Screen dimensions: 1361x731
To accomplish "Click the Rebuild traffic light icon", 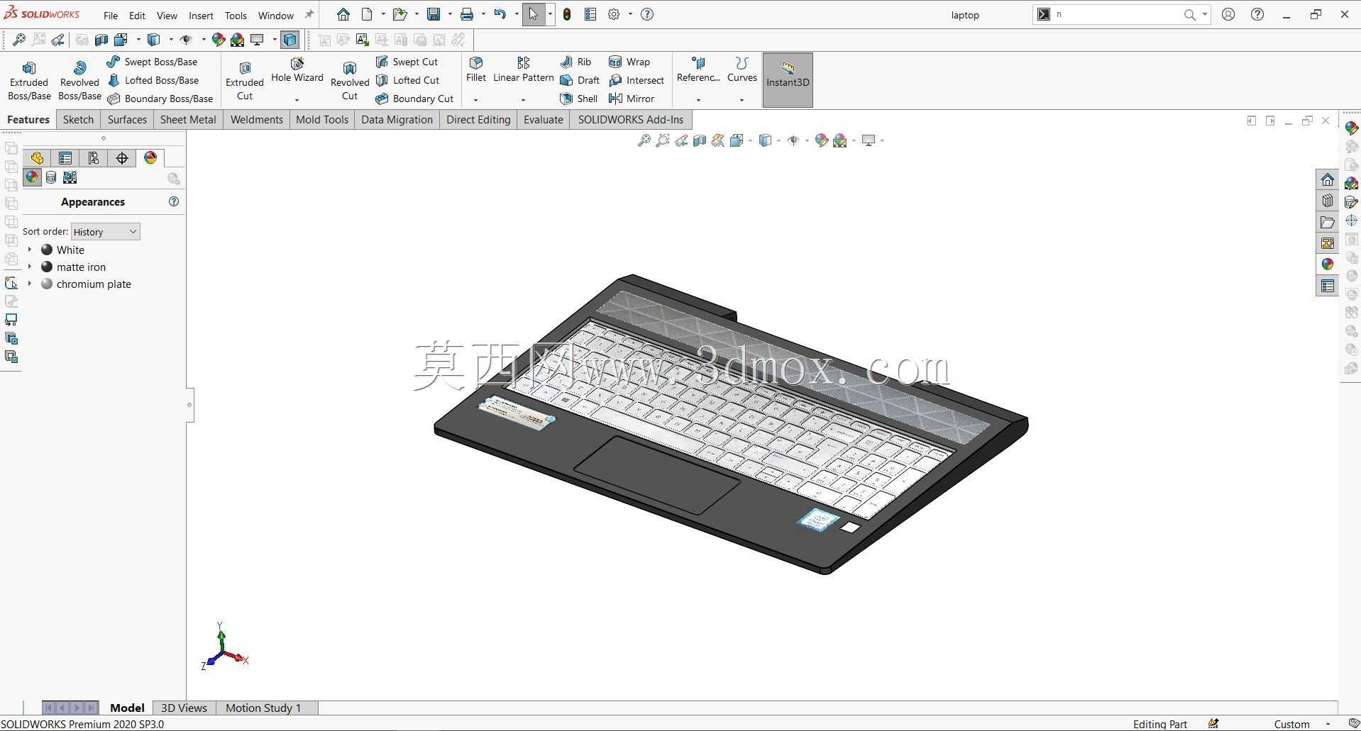I will (x=567, y=14).
